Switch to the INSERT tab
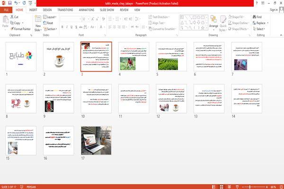284x189 pixels. [33, 10]
